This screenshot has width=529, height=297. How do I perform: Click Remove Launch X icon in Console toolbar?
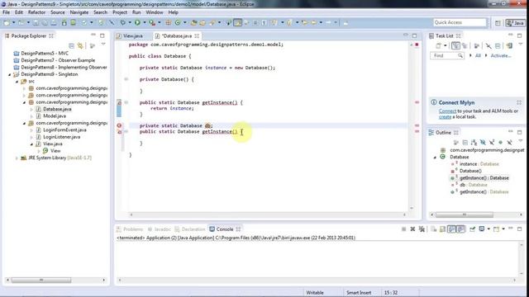click(x=412, y=229)
